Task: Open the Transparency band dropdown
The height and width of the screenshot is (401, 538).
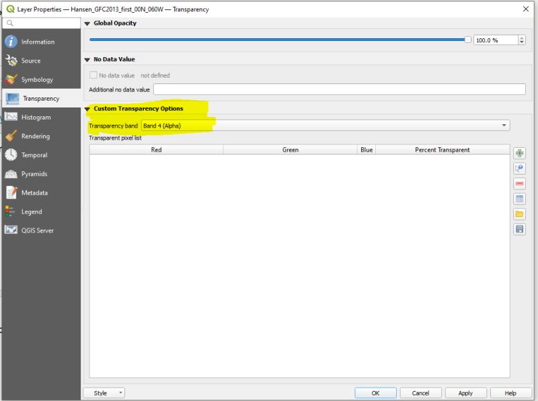Action: [x=325, y=126]
